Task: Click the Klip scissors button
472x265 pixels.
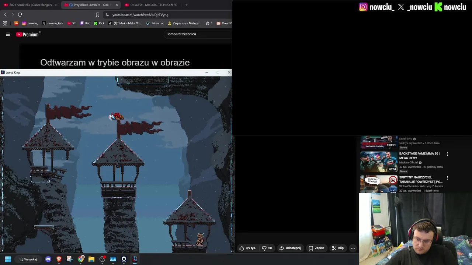Action: [x=338, y=248]
